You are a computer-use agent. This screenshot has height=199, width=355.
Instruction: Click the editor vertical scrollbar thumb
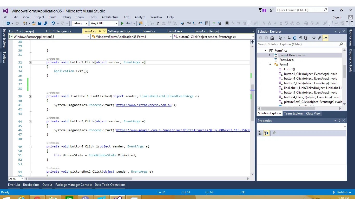[252, 102]
